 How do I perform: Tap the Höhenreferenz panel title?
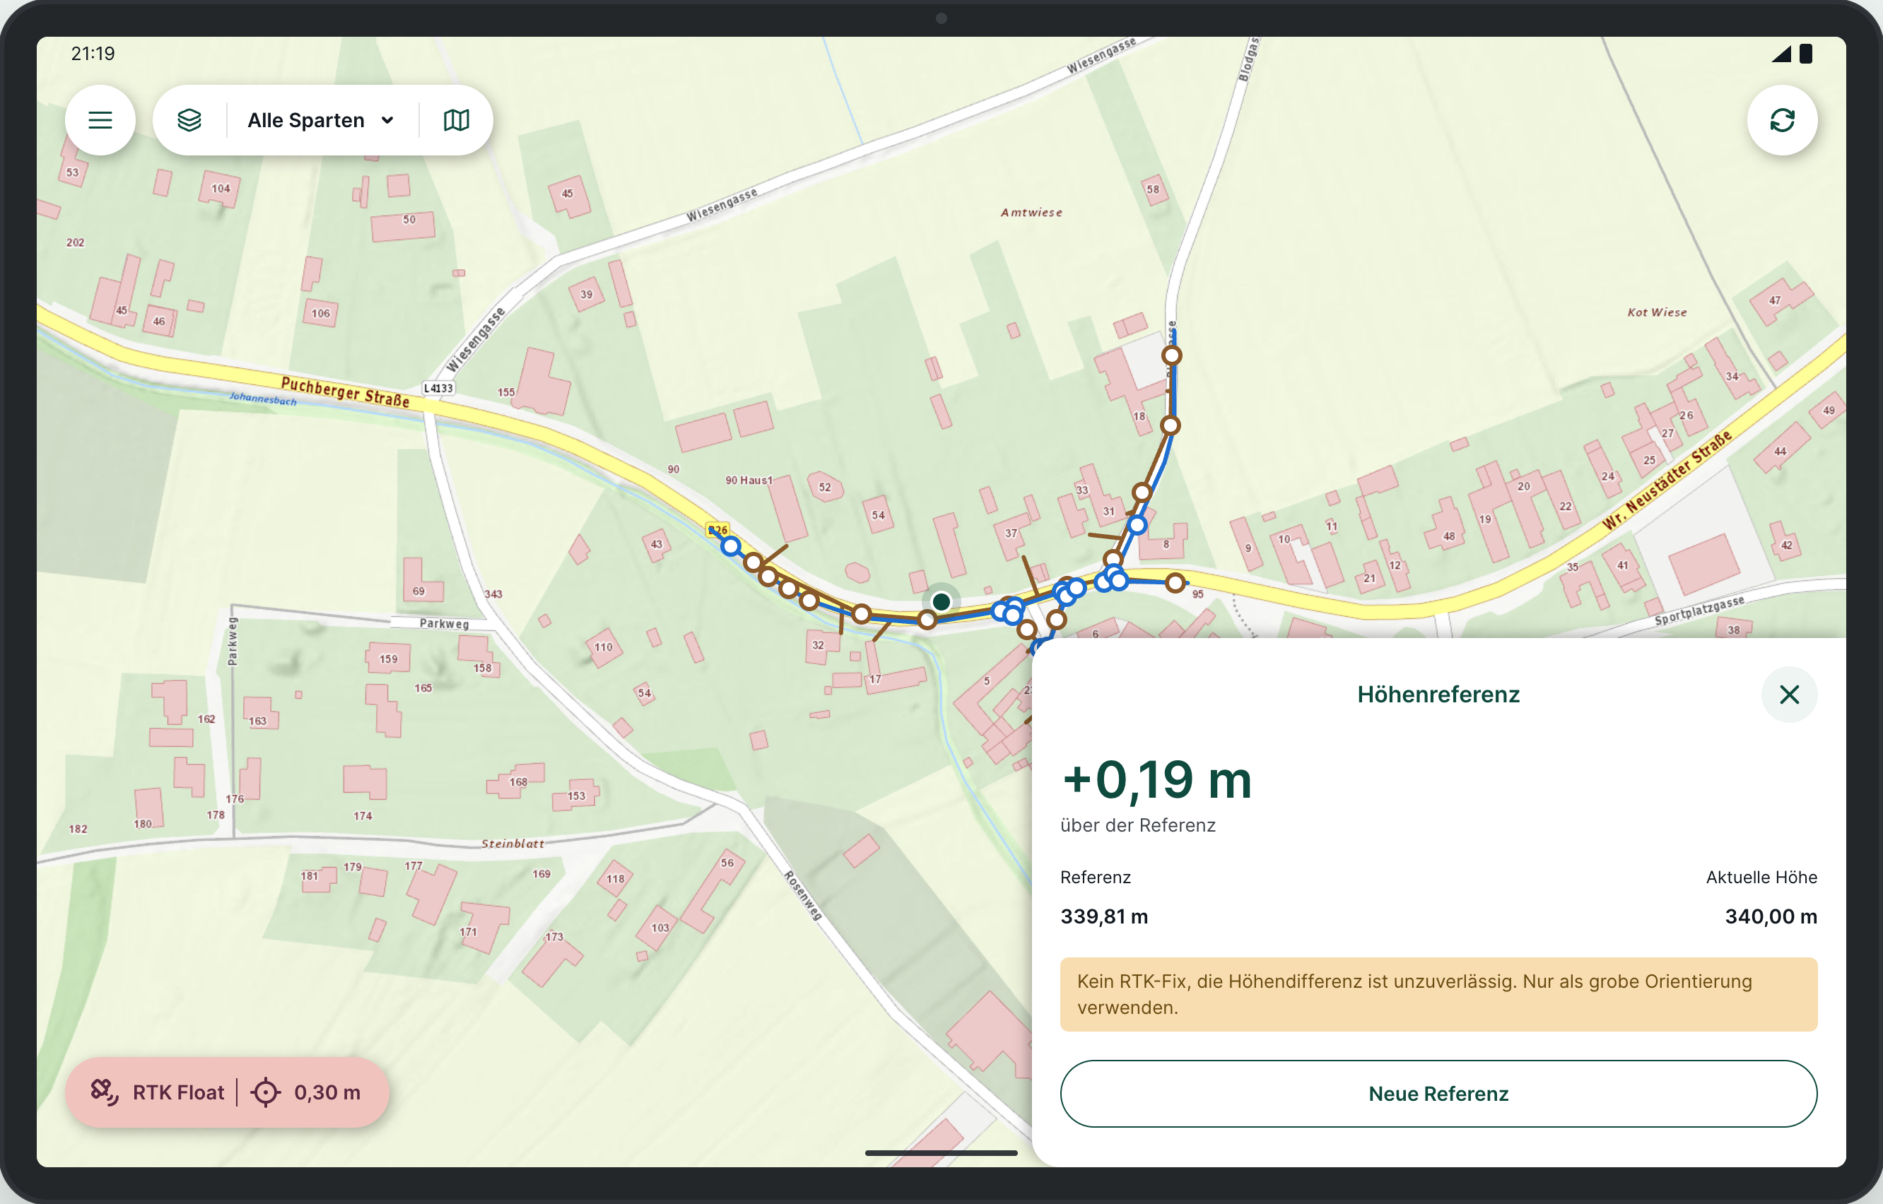click(x=1438, y=695)
